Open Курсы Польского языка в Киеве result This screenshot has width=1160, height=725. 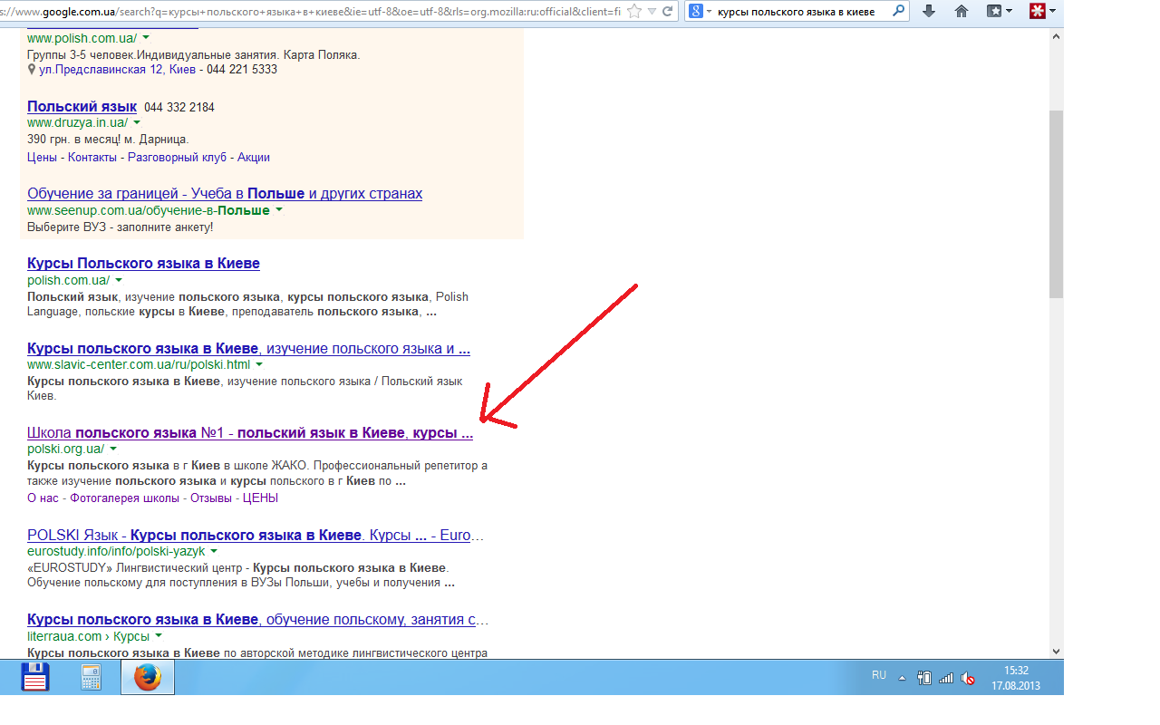pyautogui.click(x=143, y=263)
